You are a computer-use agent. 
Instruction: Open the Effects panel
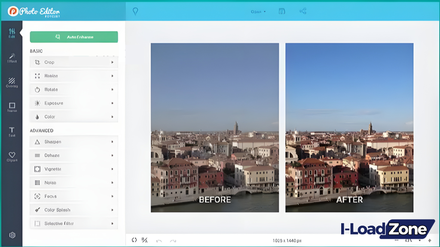click(x=12, y=58)
